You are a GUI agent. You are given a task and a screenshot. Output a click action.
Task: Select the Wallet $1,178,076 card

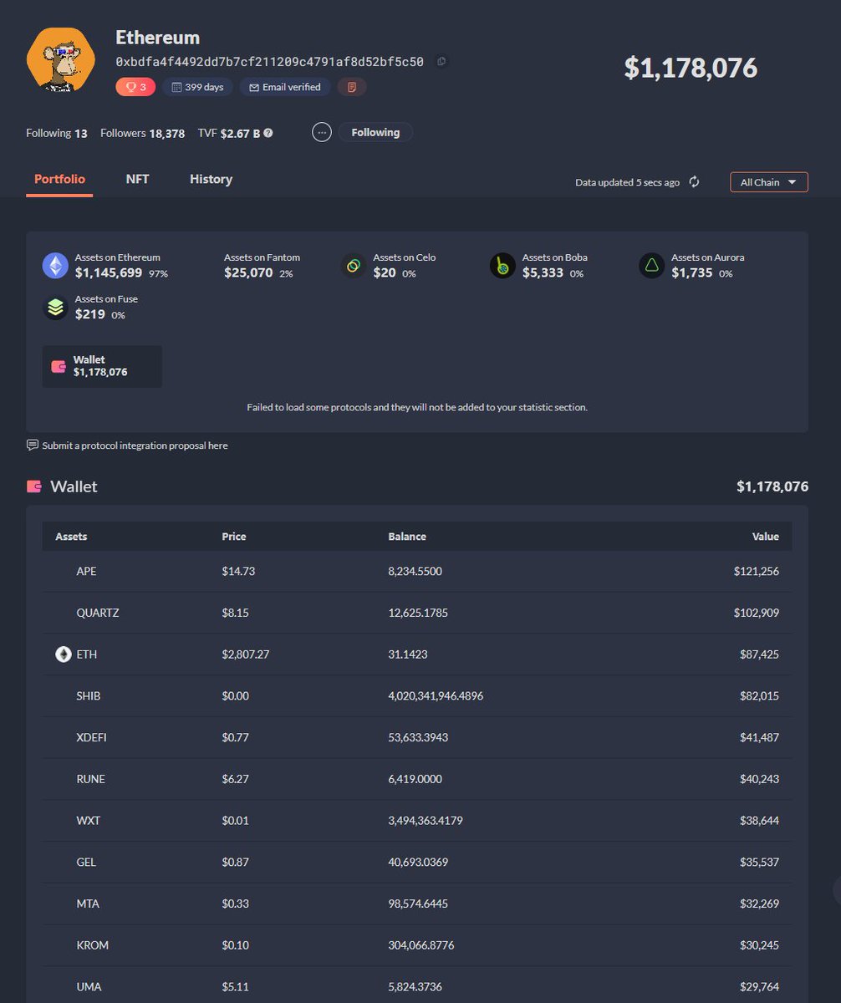pyautogui.click(x=102, y=366)
